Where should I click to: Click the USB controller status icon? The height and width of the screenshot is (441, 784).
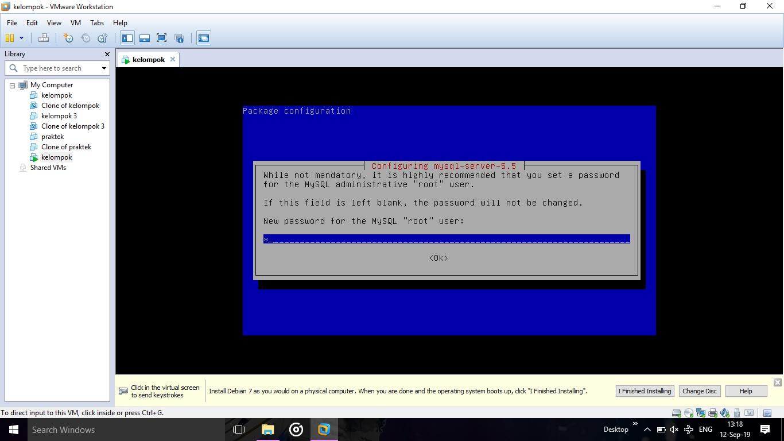tap(737, 413)
